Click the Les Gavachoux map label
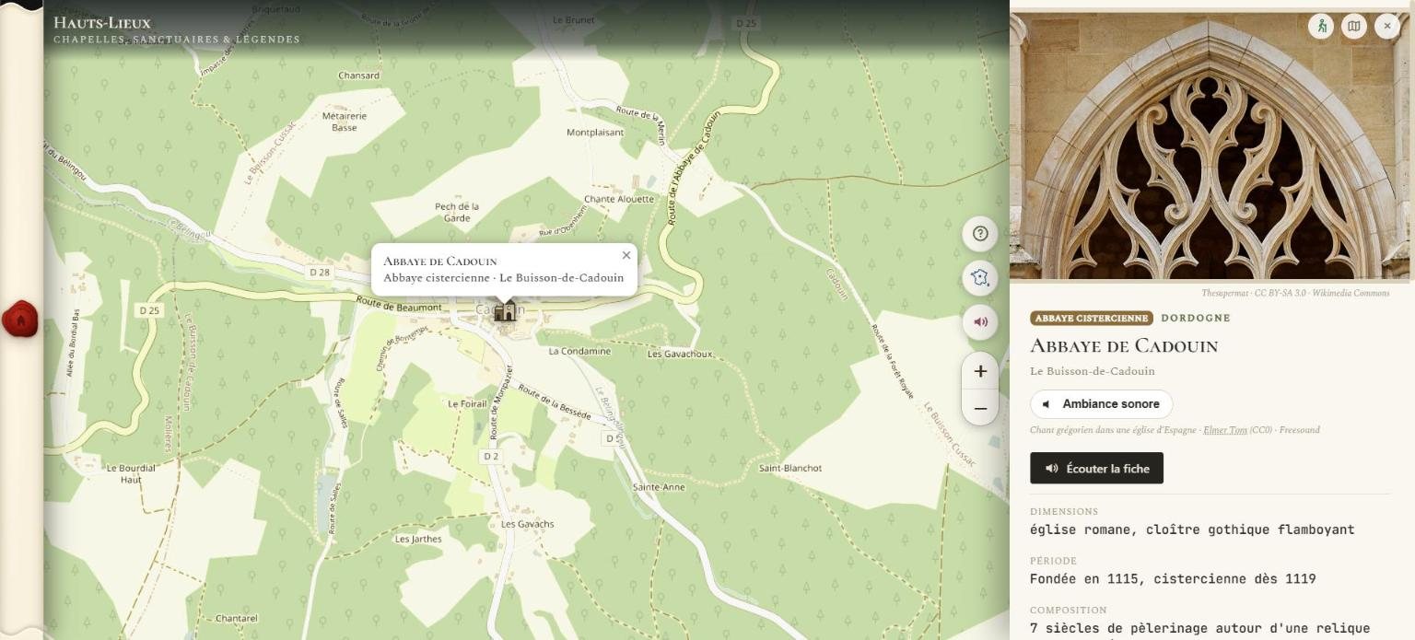The height and width of the screenshot is (640, 1415). [680, 354]
